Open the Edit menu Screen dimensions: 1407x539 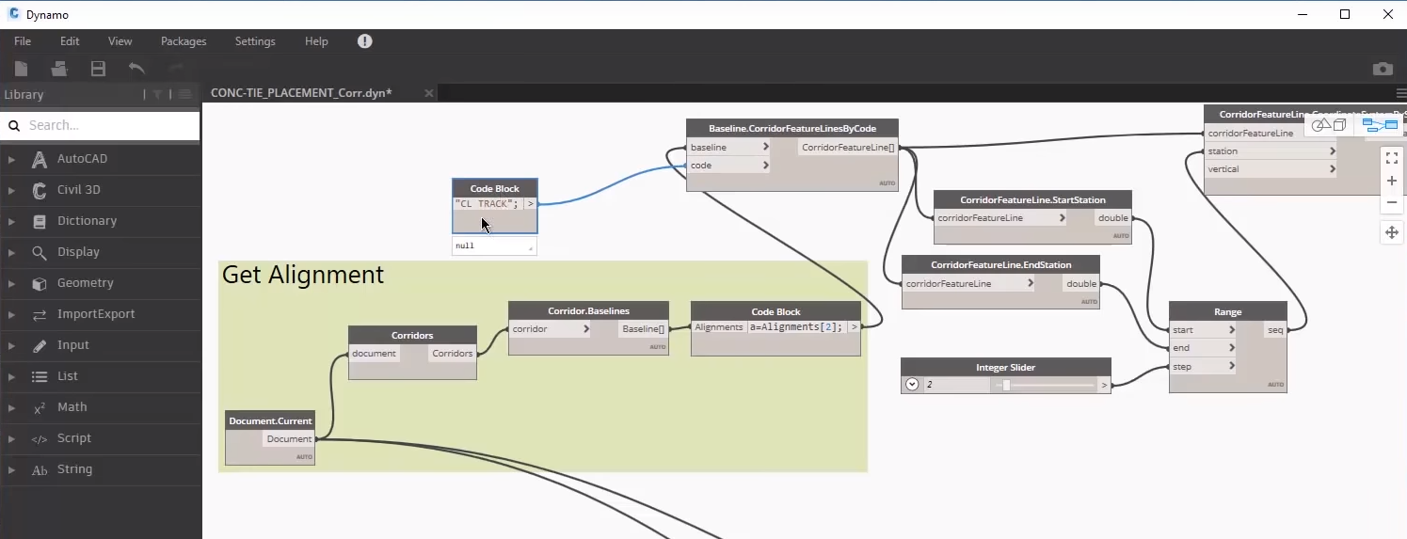coord(70,41)
